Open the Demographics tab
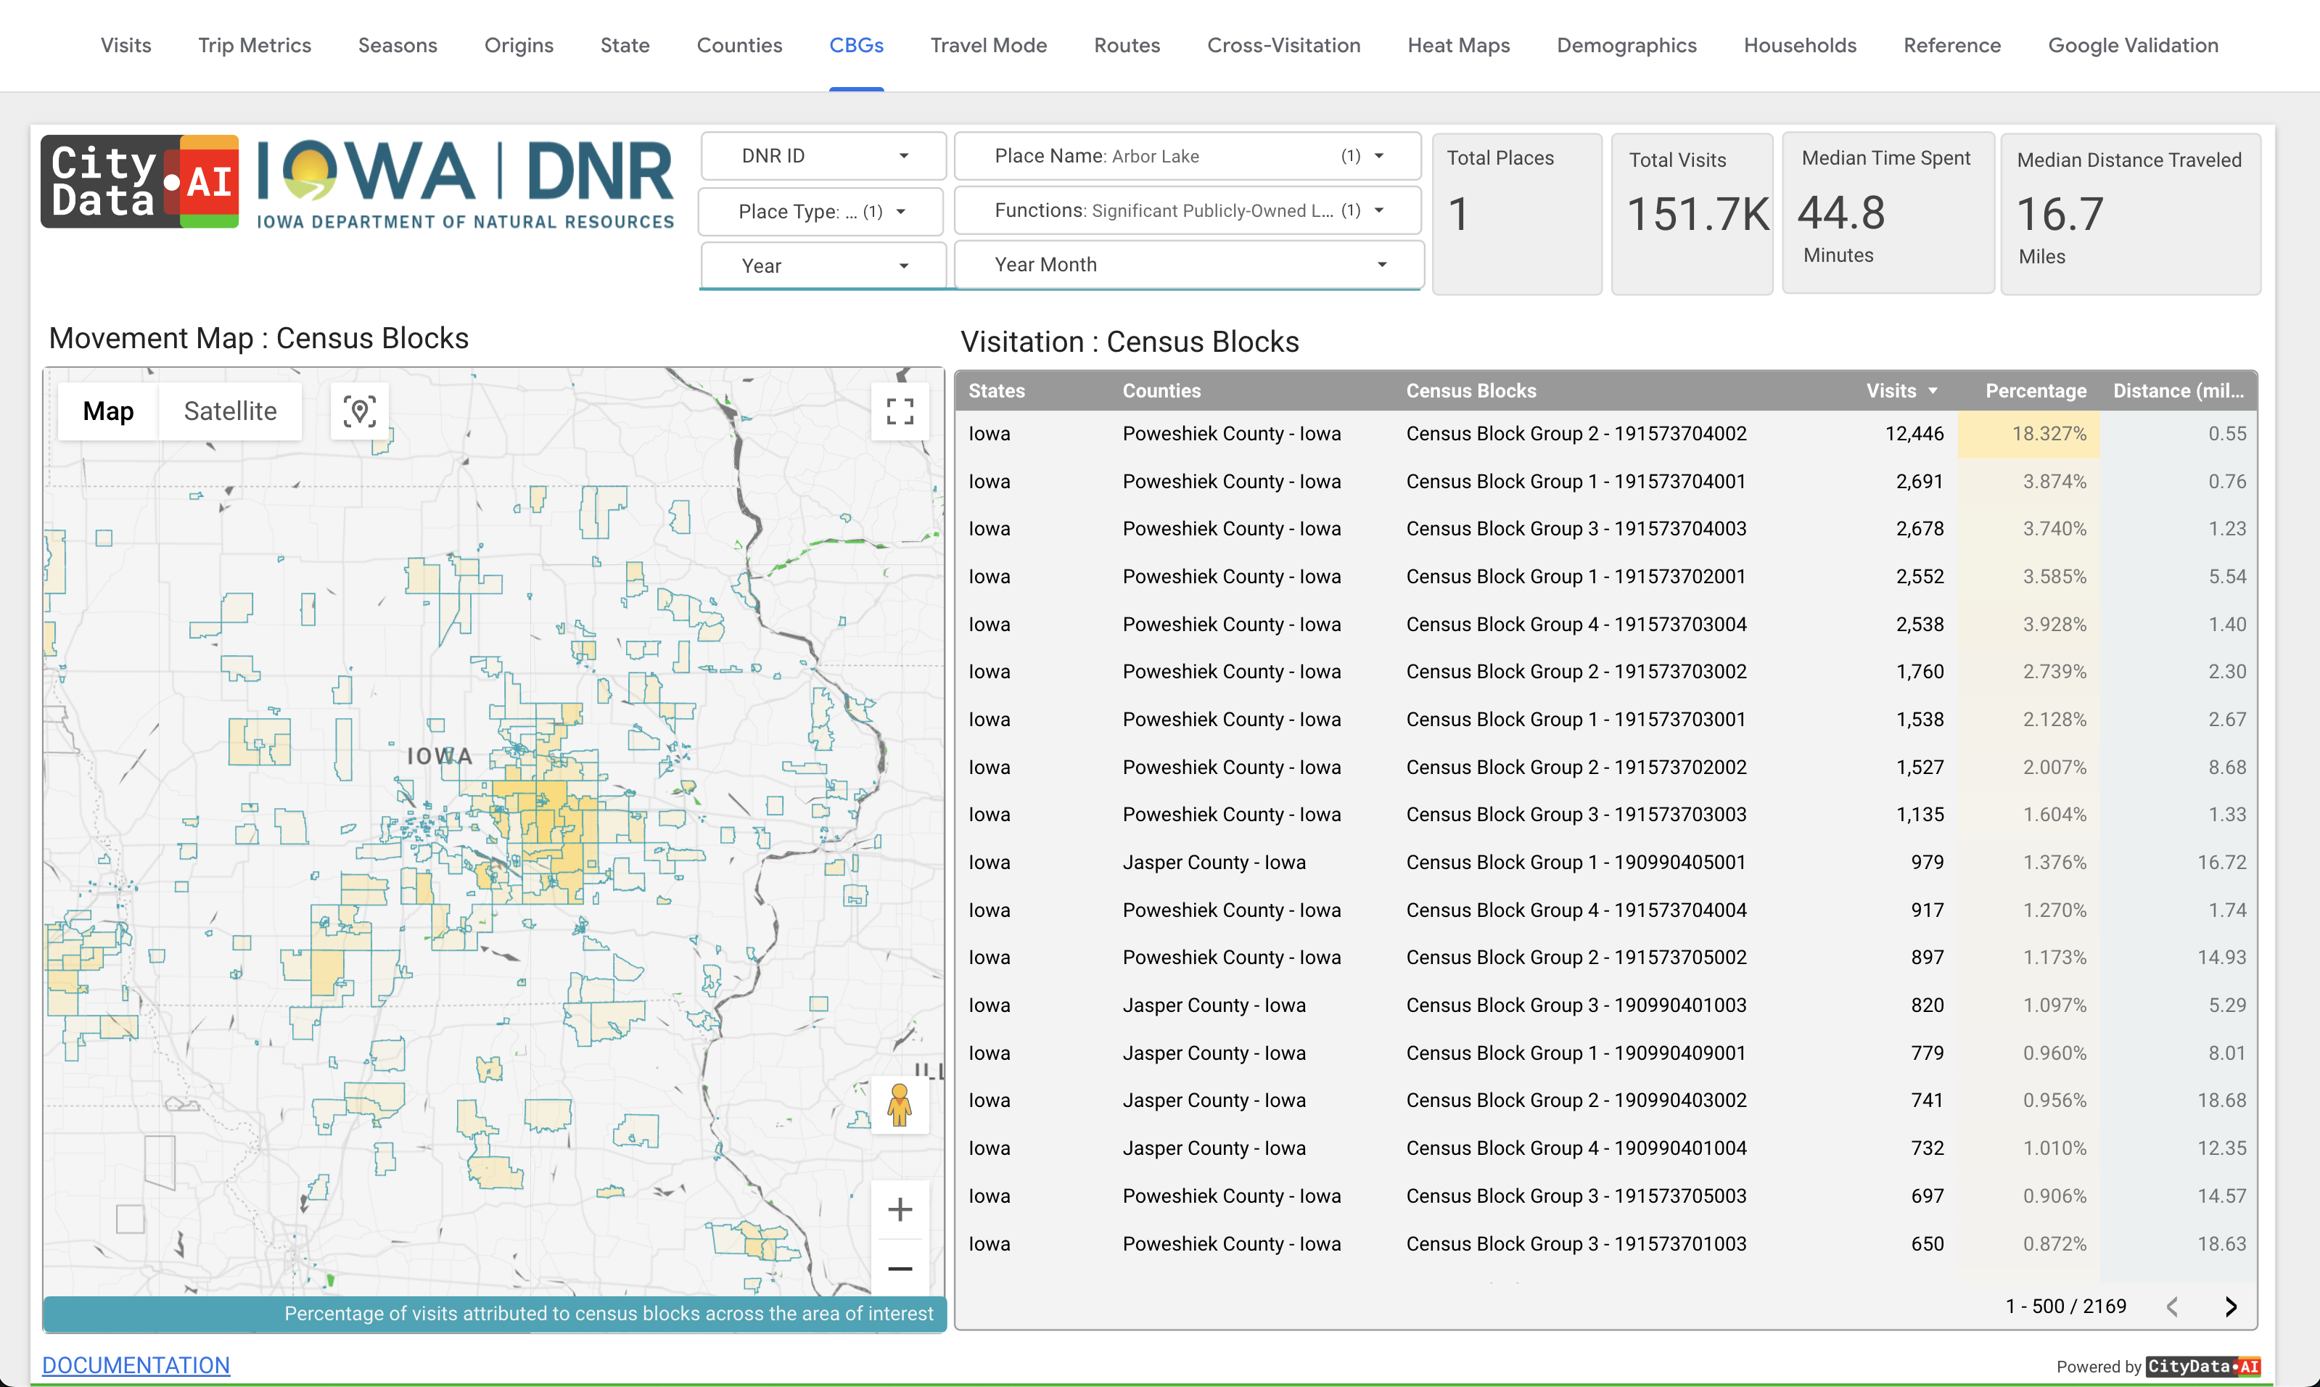The image size is (2320, 1387). point(1626,45)
